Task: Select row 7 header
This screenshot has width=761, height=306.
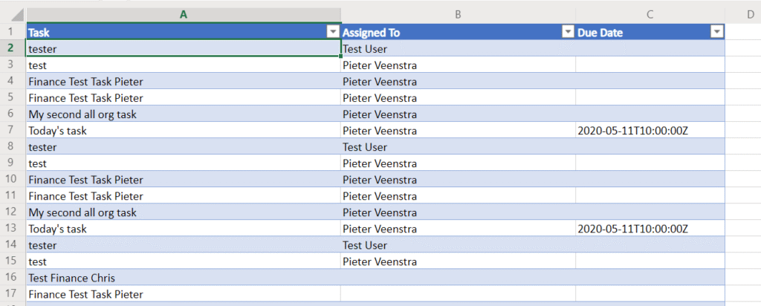Action: [x=13, y=130]
